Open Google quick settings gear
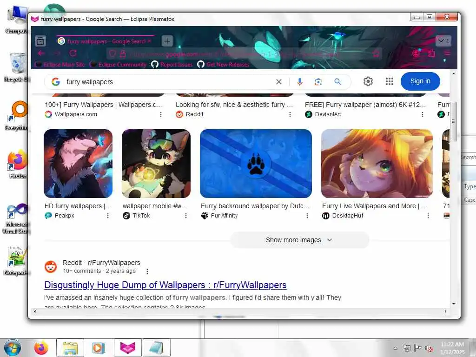This screenshot has width=476, height=357. point(368,81)
